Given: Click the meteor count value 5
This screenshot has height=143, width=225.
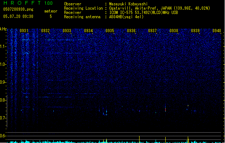Looking at the screenshot, I should pyautogui.click(x=51, y=16).
